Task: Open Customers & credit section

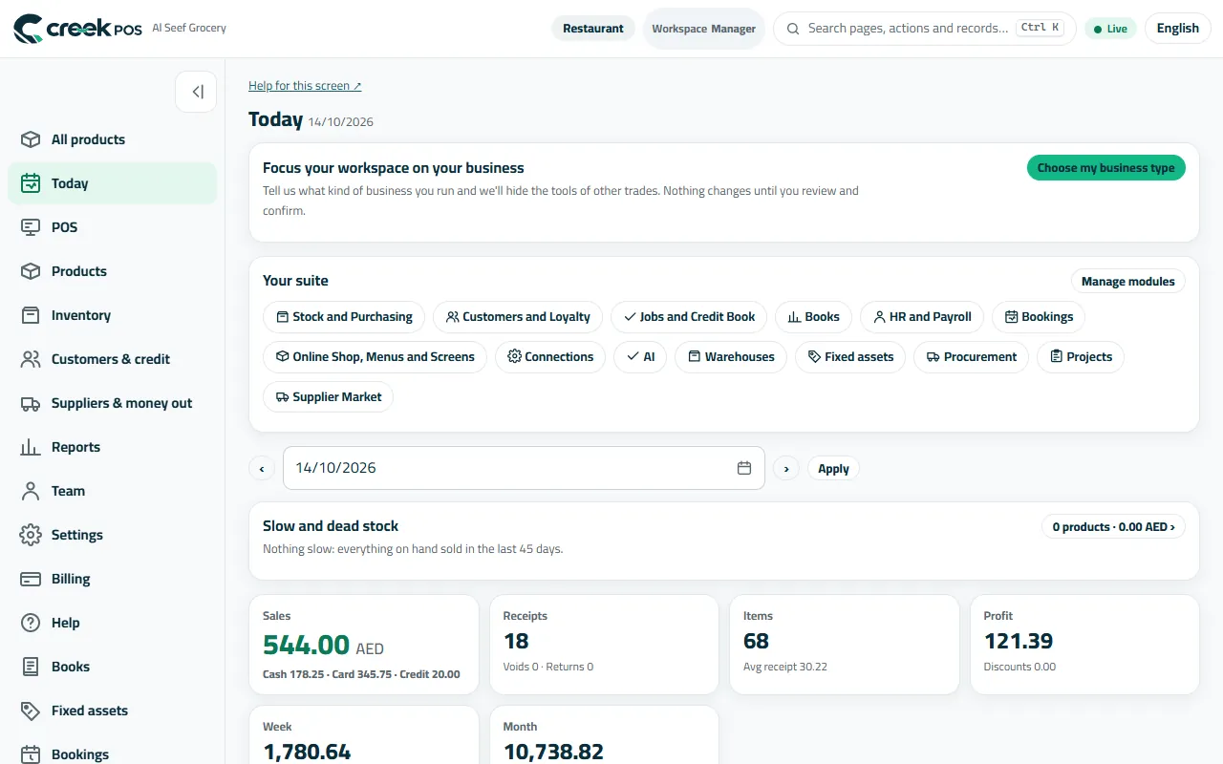Action: click(113, 359)
